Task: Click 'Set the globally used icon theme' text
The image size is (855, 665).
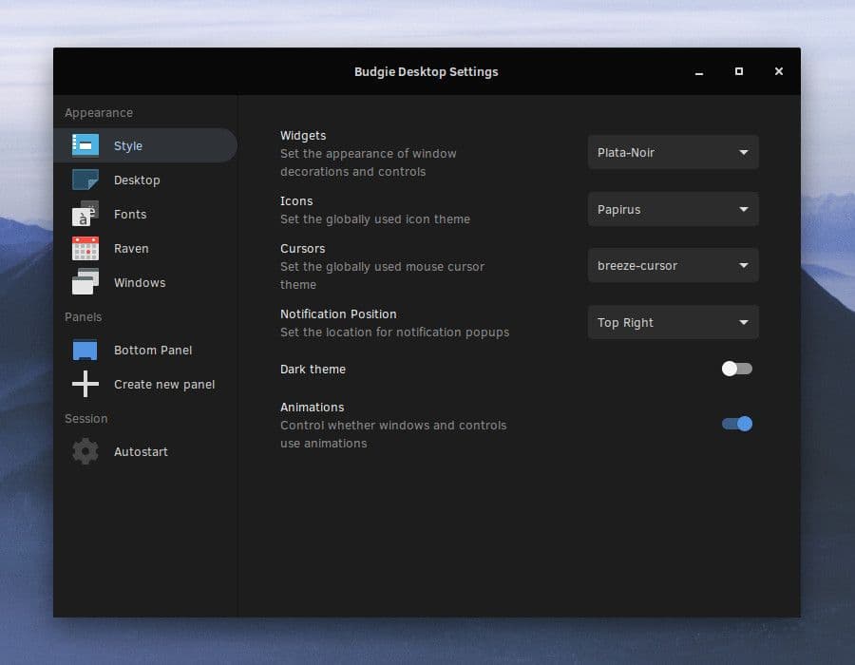Action: tap(375, 219)
